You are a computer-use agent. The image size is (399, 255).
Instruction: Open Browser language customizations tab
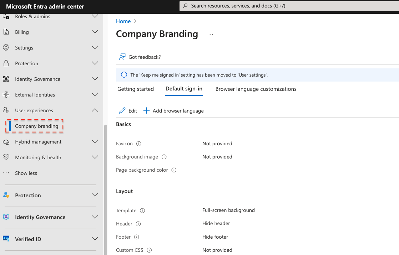pyautogui.click(x=256, y=89)
